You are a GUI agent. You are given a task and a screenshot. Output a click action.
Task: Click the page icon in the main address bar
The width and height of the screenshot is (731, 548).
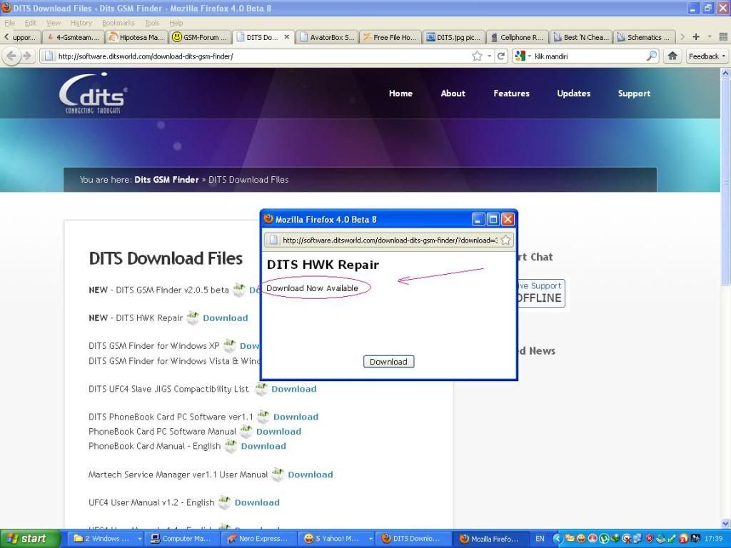tap(49, 56)
